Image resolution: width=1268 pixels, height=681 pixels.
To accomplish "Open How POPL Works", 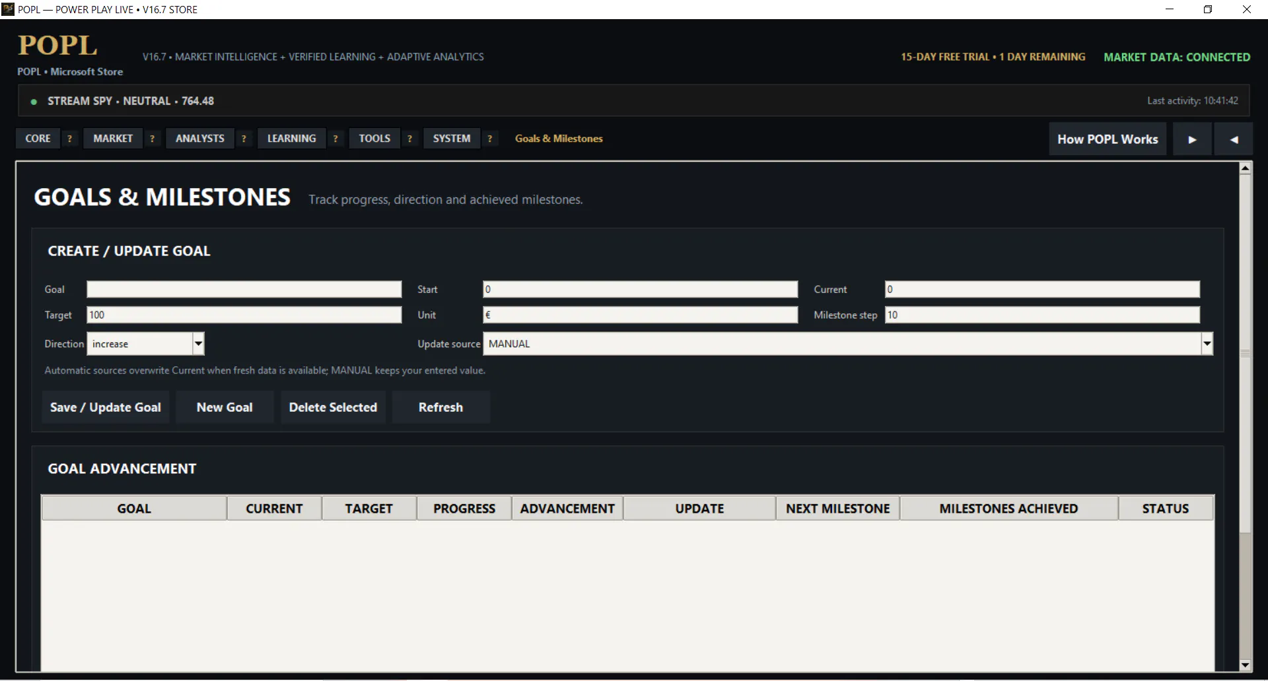I will click(1108, 139).
